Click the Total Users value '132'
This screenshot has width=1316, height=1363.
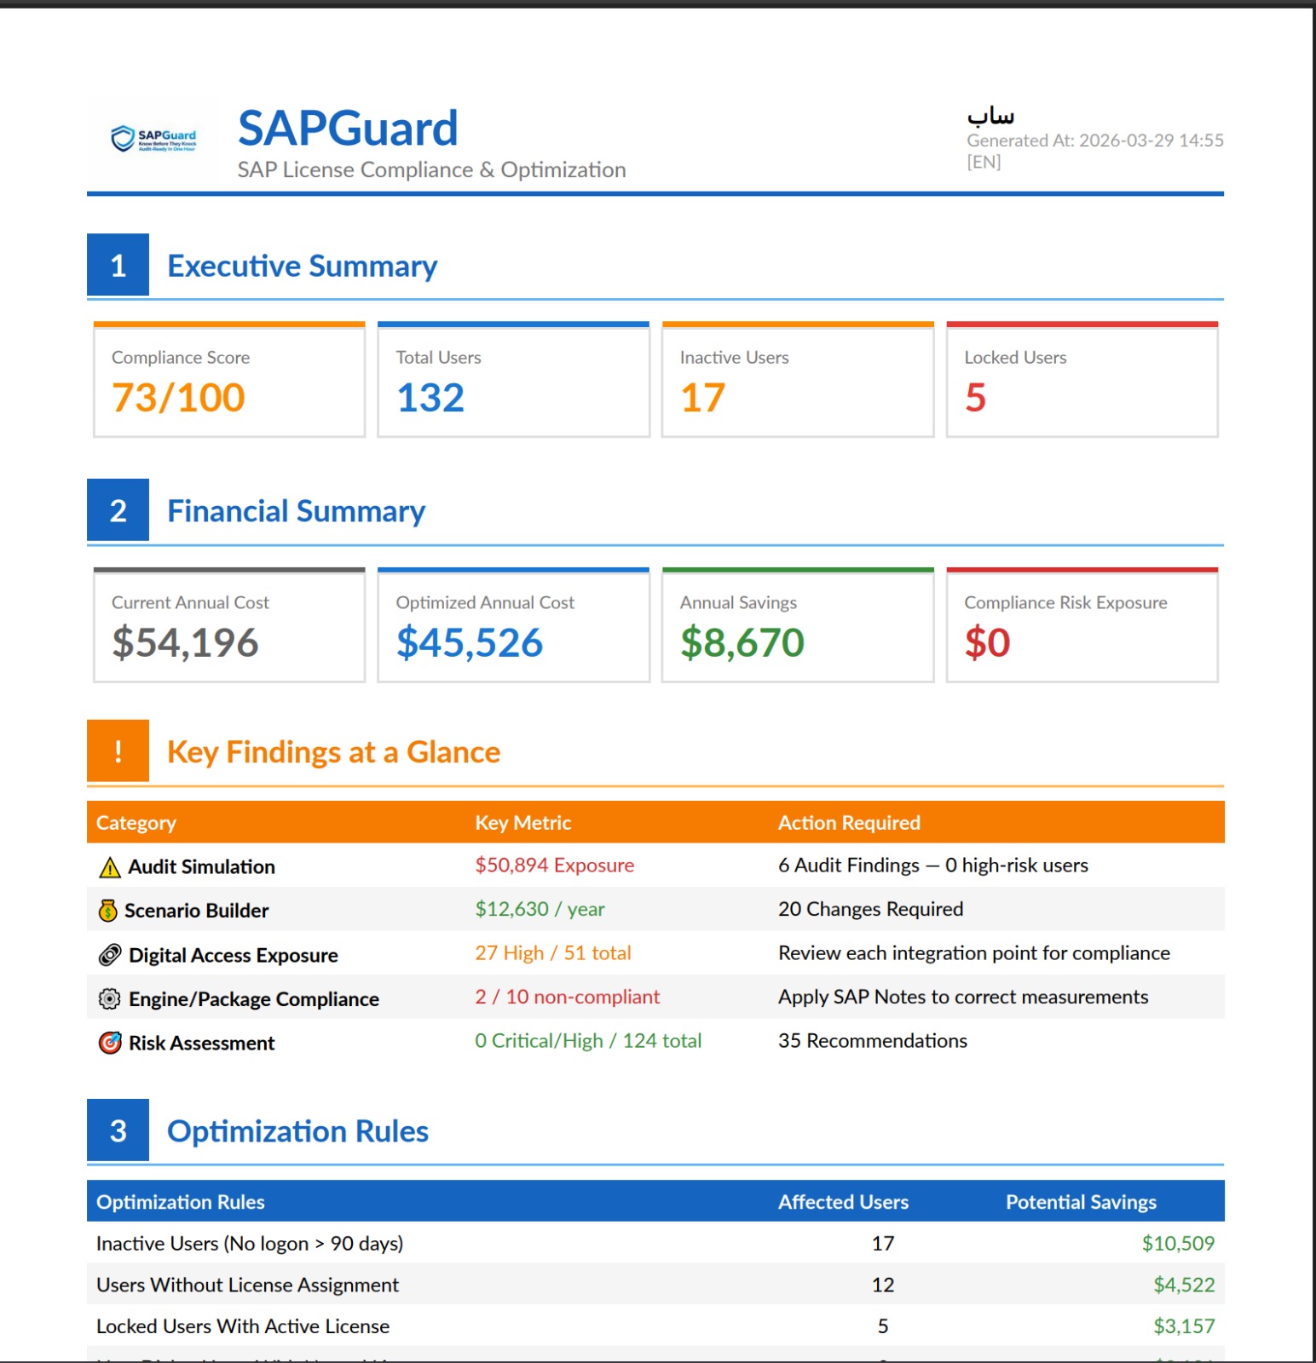430,398
